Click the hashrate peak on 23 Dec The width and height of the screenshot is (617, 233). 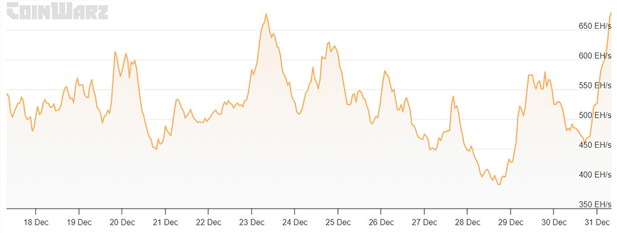click(266, 14)
